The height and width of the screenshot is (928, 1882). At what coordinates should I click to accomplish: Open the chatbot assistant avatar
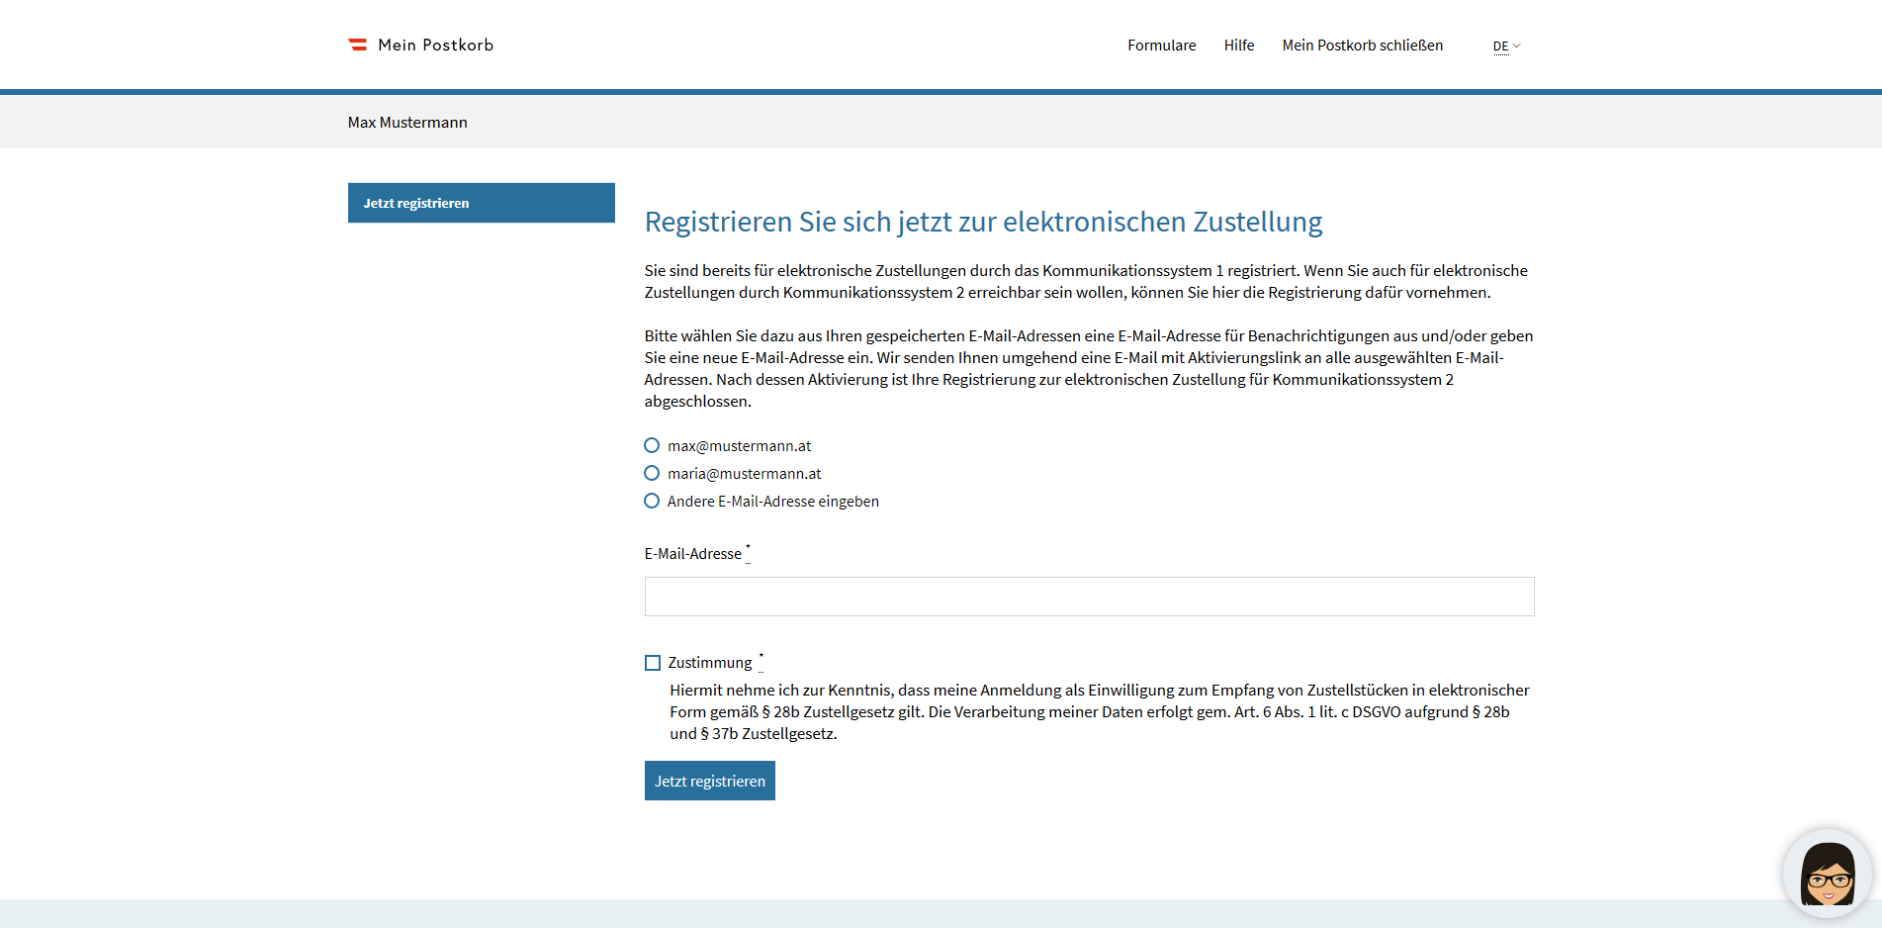point(1827,874)
